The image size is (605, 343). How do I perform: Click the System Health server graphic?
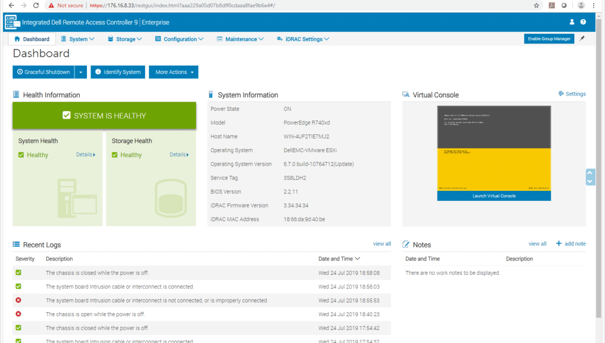[x=77, y=198]
